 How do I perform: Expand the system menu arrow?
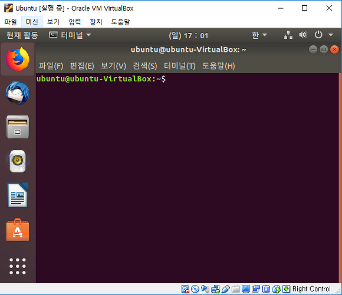pyautogui.click(x=331, y=35)
